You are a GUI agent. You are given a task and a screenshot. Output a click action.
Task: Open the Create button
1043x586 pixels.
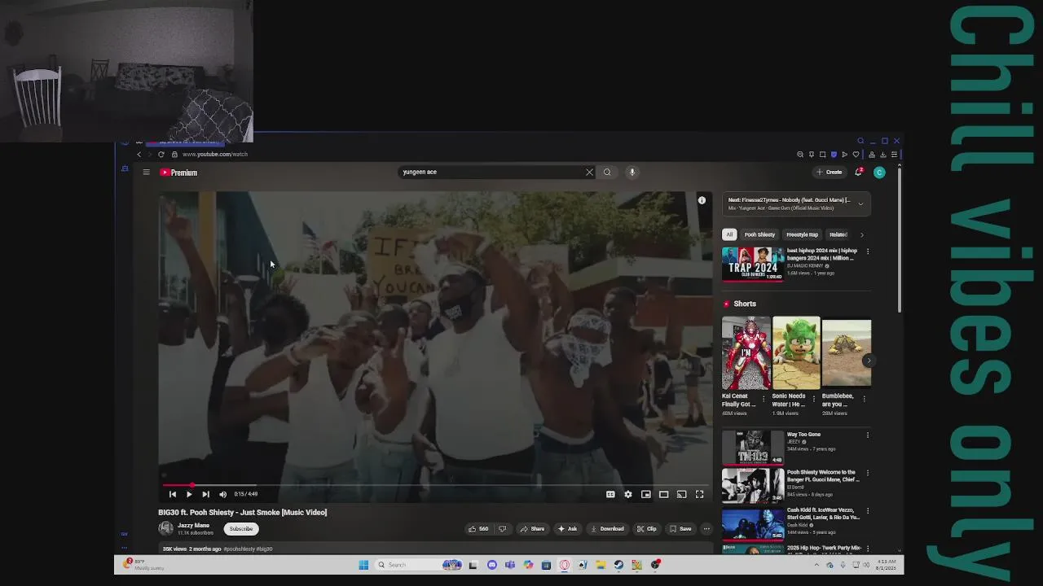[x=830, y=173]
